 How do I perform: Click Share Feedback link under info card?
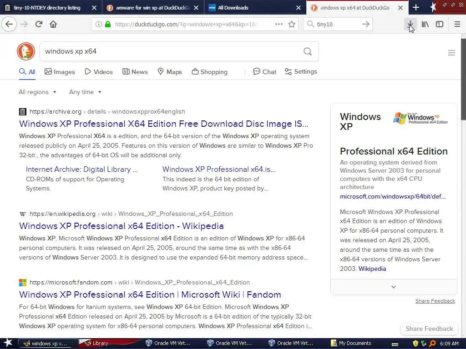coord(435,301)
